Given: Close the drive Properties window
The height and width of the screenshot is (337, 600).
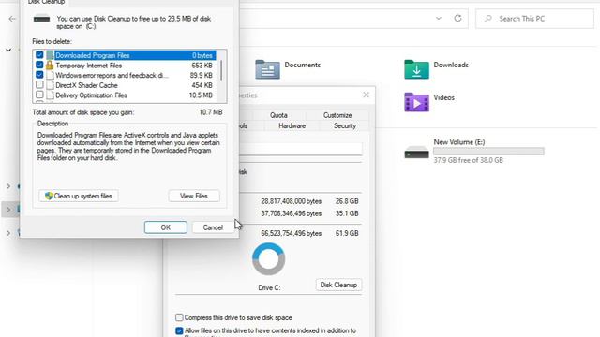Looking at the screenshot, I should pos(367,95).
